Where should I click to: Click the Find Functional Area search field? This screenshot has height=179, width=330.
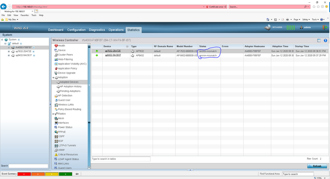pyautogui.click(x=298, y=174)
